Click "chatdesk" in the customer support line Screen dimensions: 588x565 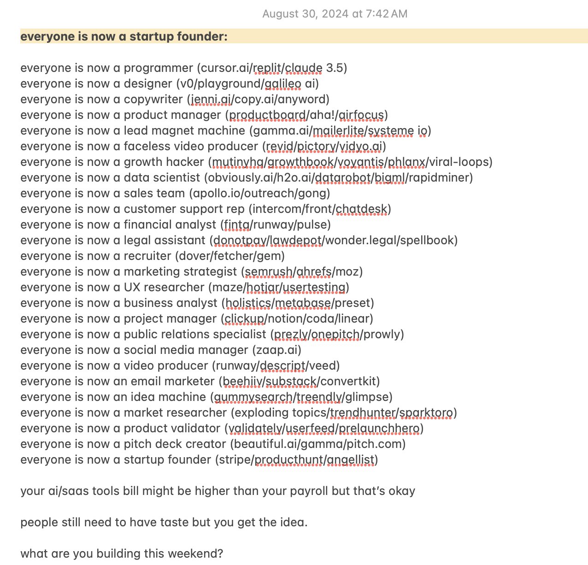[x=361, y=209]
